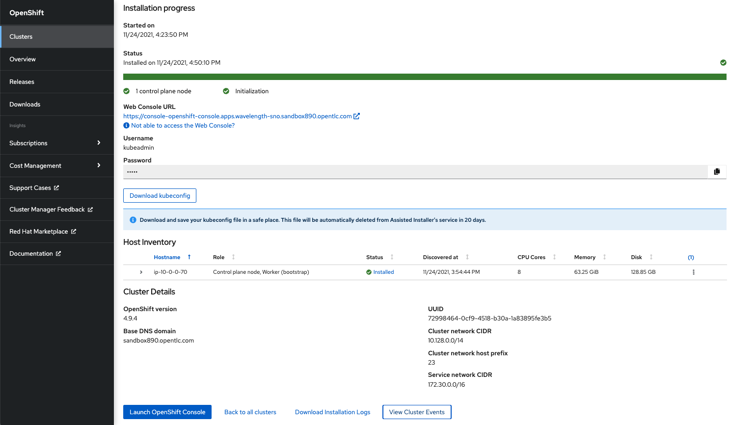
Task: Open the kebab menu for host ip-10-0-0-70
Action: pos(693,272)
